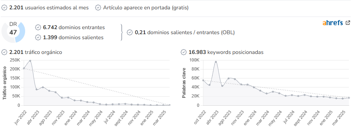
Task: Select '2.201 tráfico orgánico' heading
Action: click(x=36, y=53)
